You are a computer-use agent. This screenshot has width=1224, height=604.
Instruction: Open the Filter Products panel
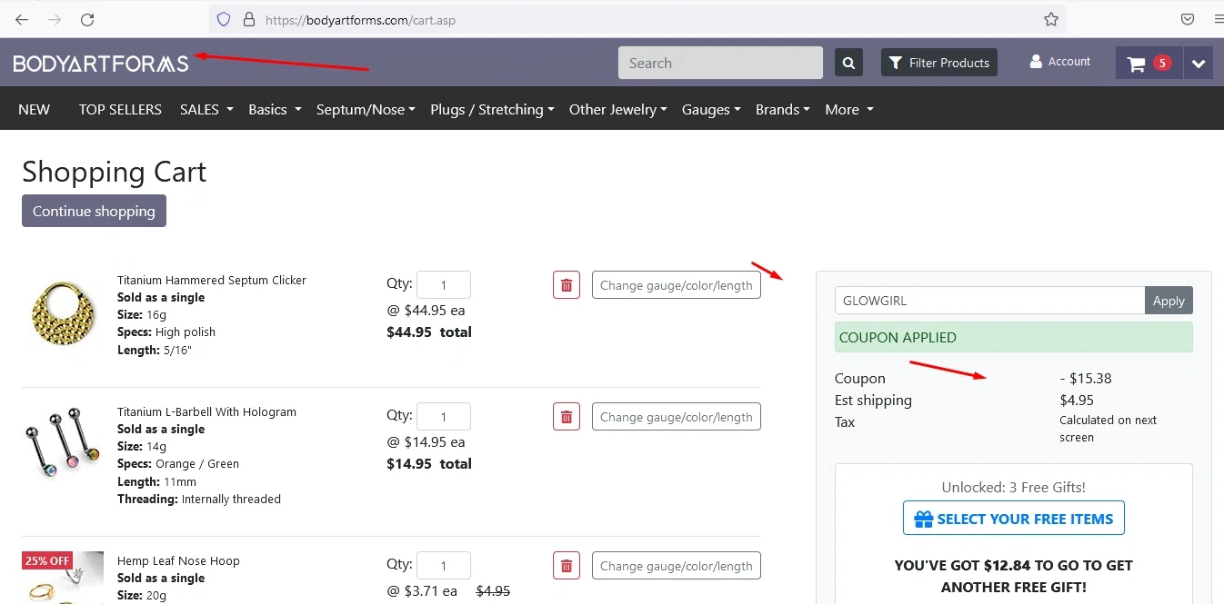click(939, 63)
